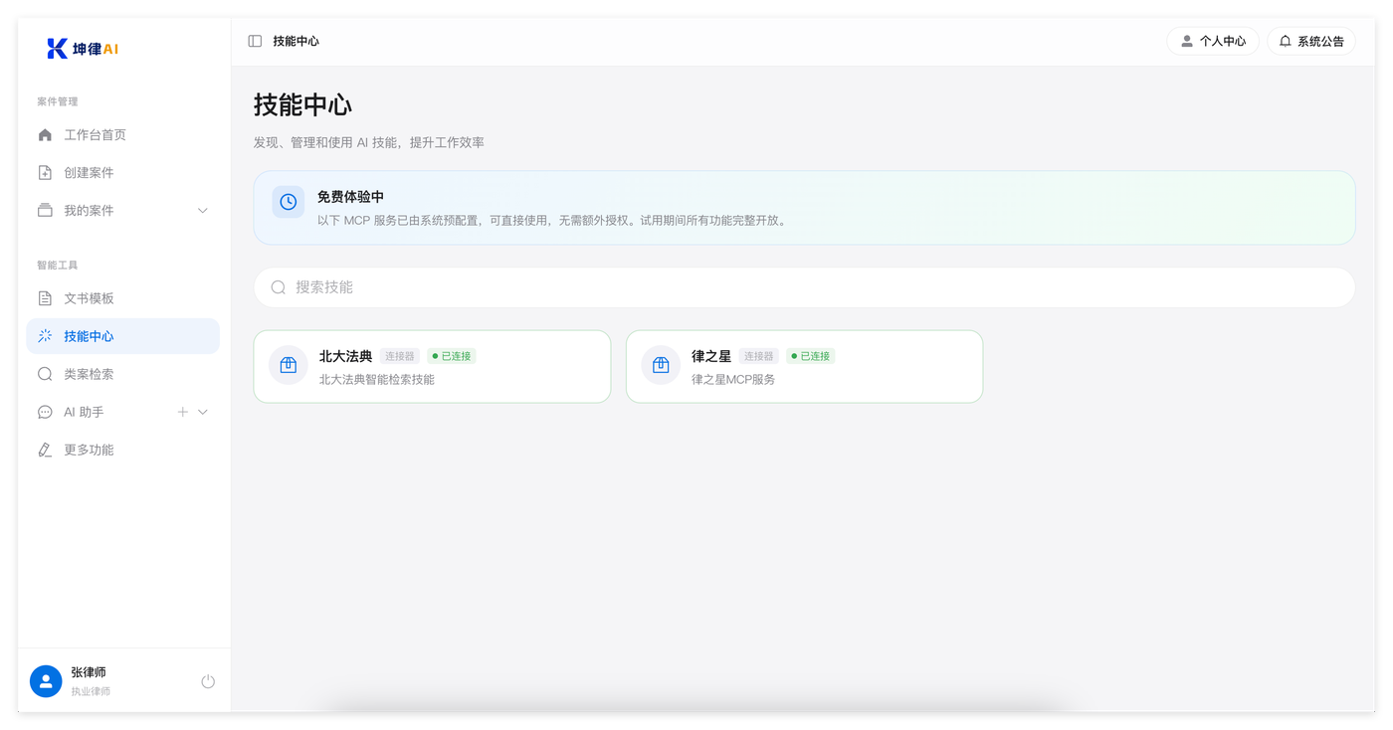Open 工作台首页 in the sidebar
1393x730 pixels.
[x=122, y=135]
